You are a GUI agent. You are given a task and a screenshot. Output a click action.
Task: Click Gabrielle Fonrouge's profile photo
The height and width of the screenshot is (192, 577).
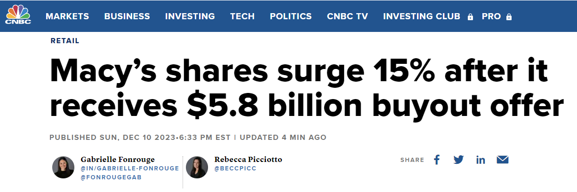tap(64, 168)
